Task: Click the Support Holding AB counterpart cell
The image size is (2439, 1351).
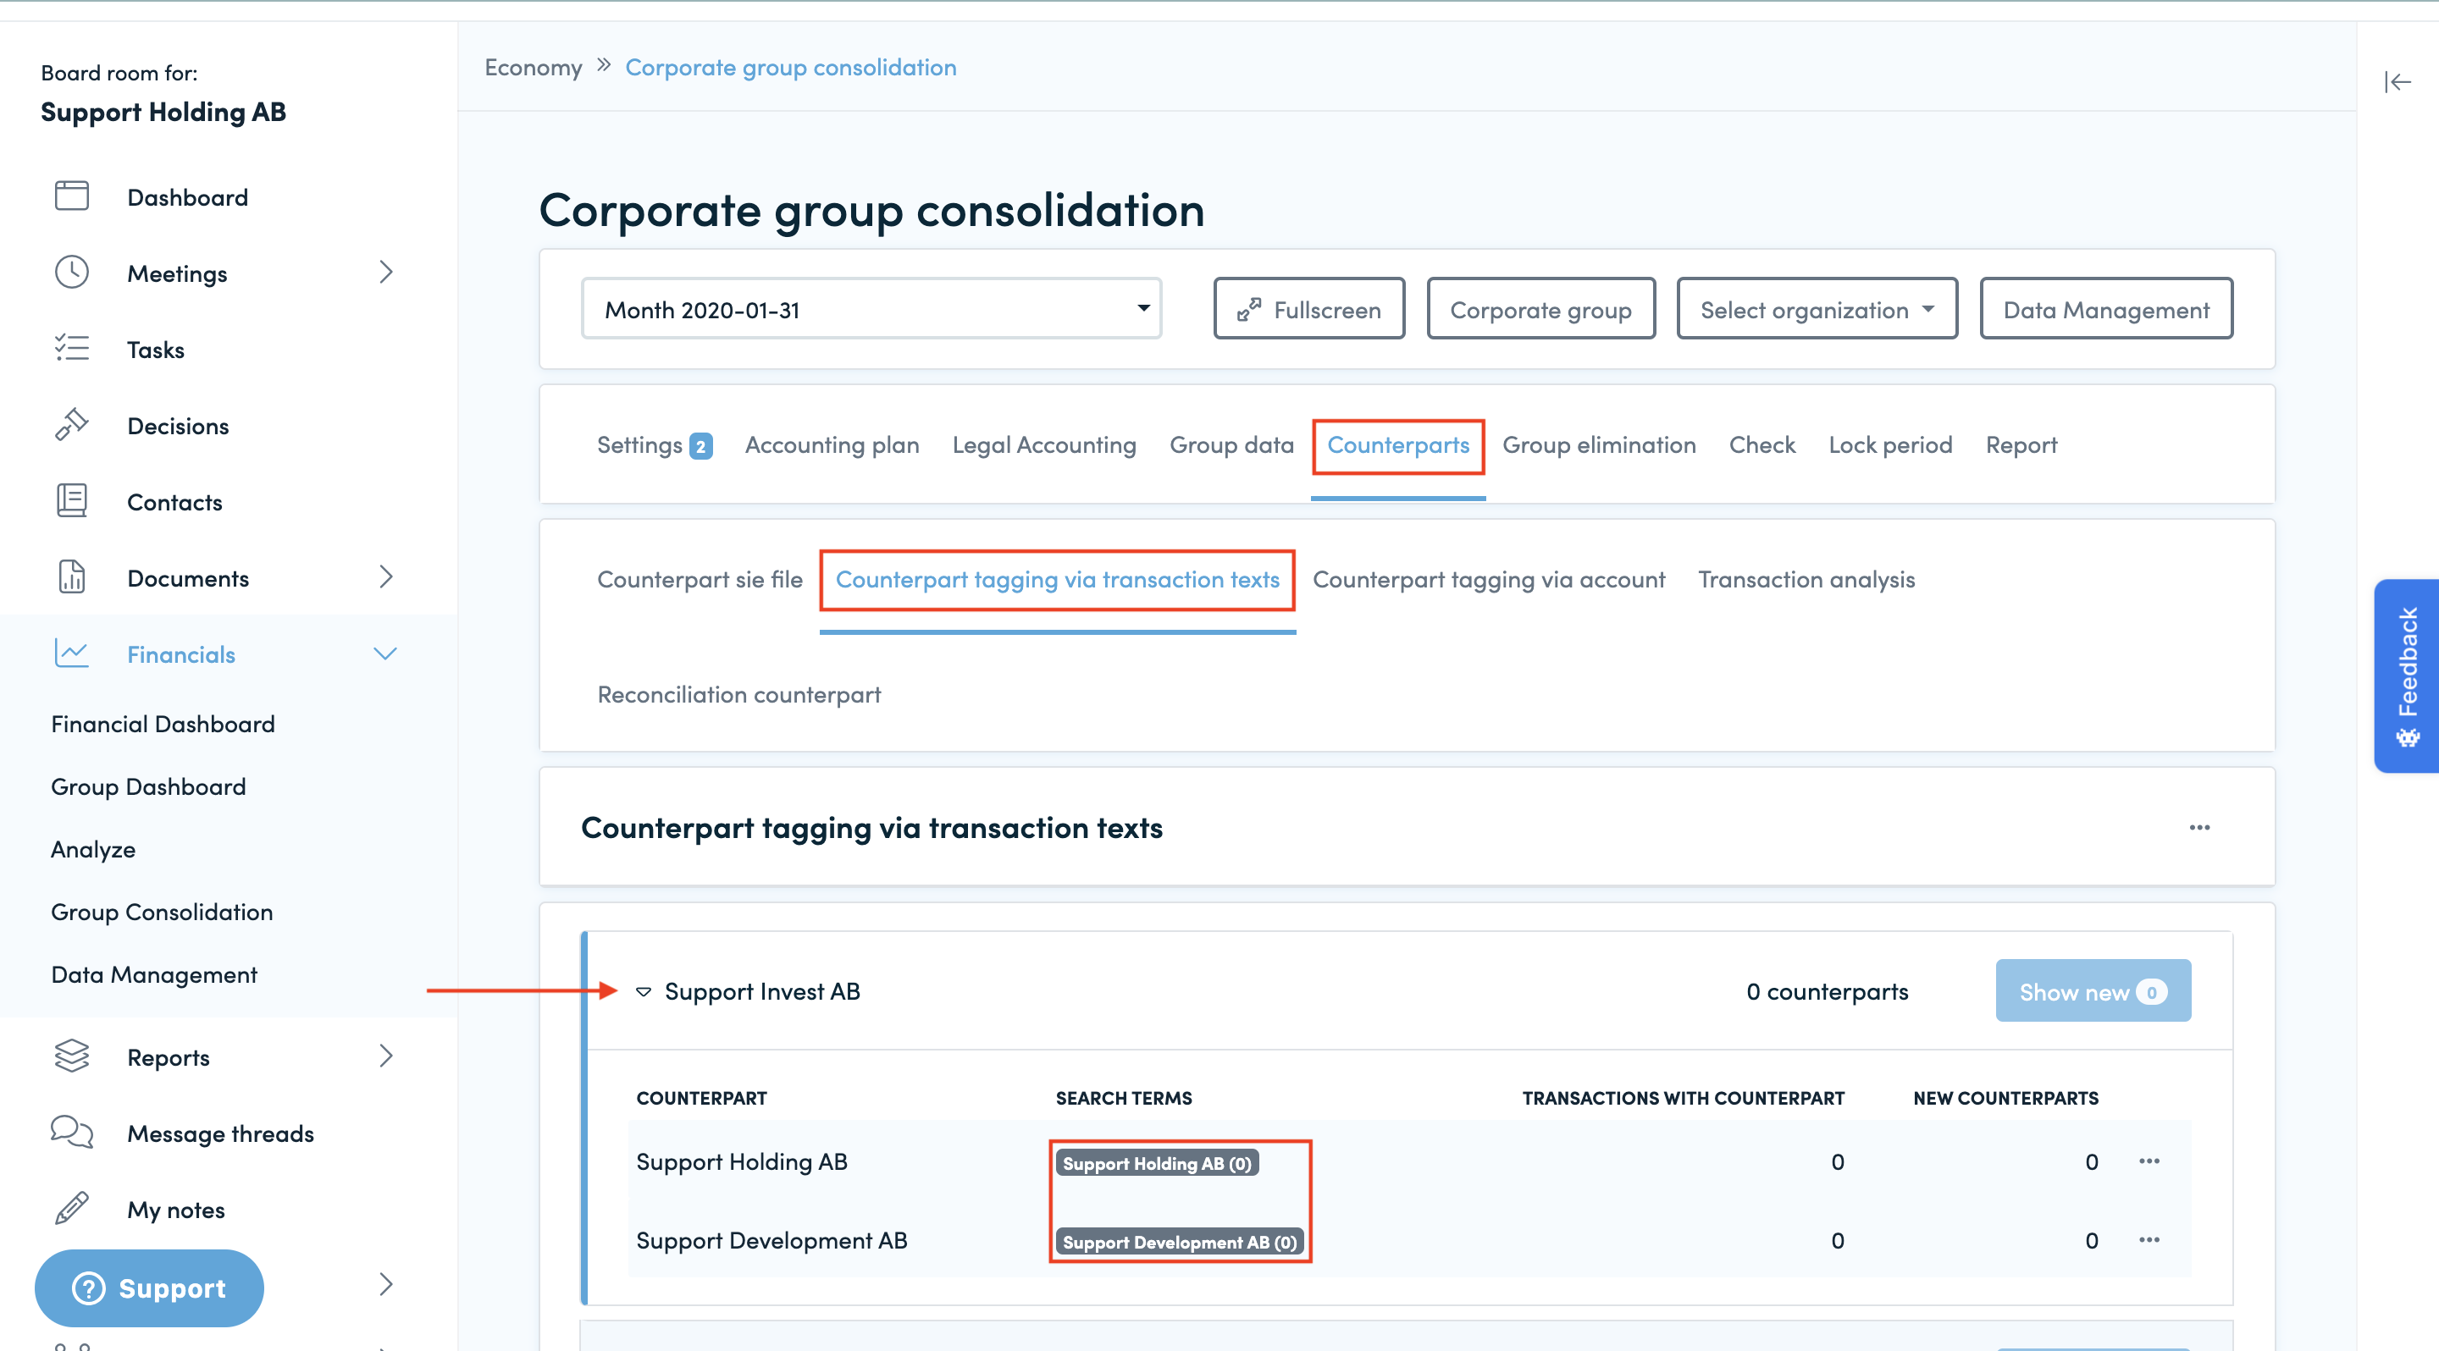Action: coord(741,1161)
